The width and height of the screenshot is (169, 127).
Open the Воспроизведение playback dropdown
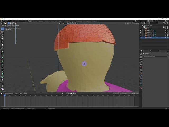click(10, 93)
